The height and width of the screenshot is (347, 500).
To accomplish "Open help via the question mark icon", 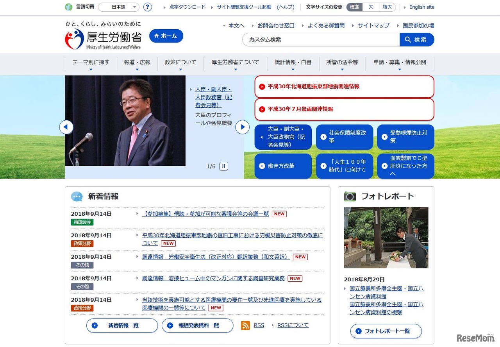I will (147, 7).
